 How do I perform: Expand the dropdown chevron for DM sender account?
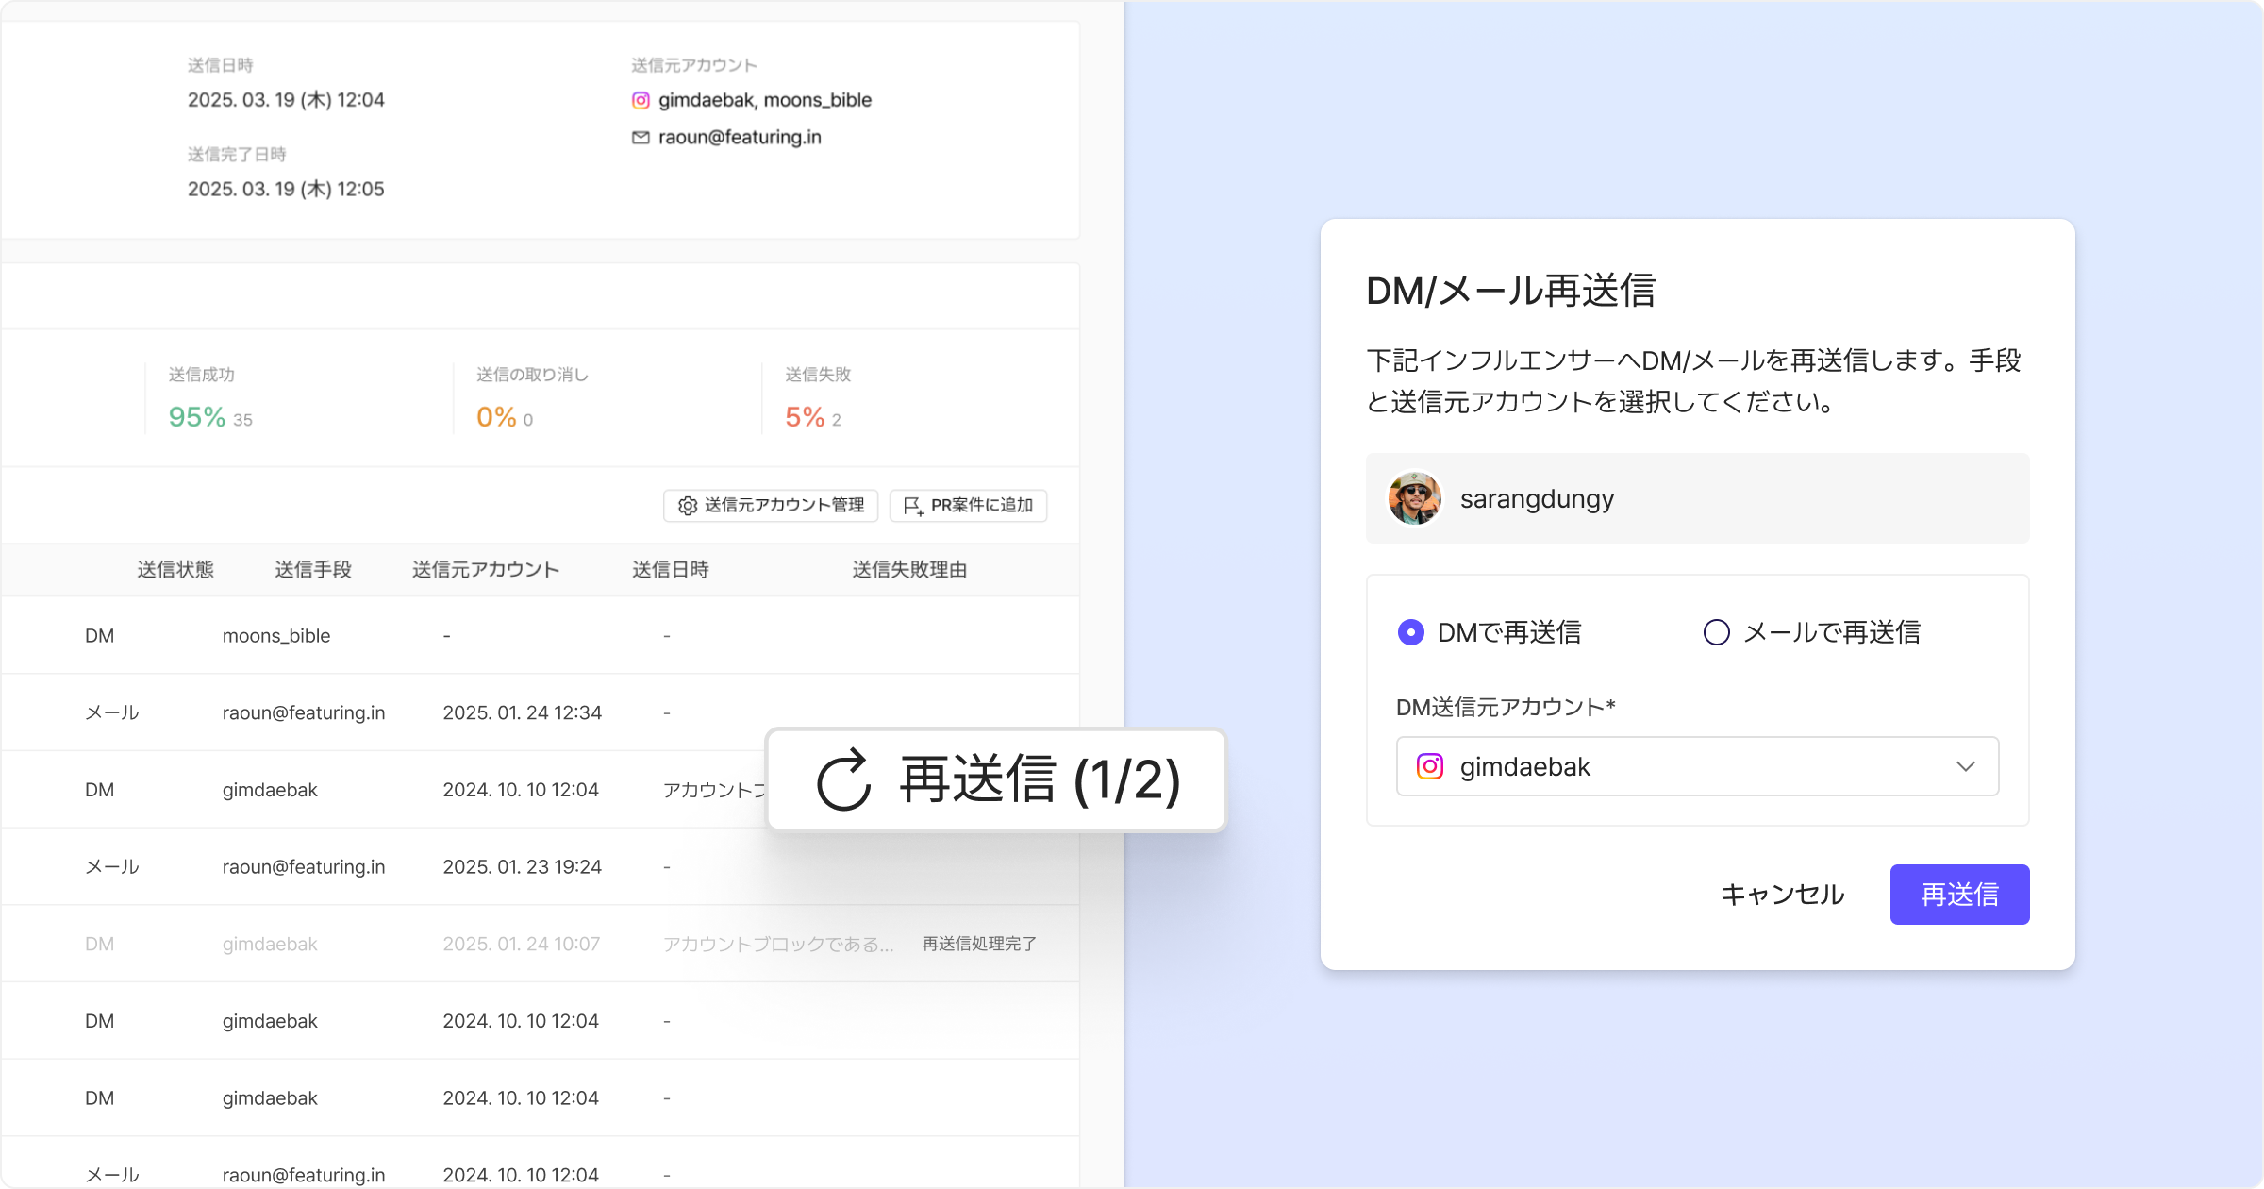[x=1965, y=766]
